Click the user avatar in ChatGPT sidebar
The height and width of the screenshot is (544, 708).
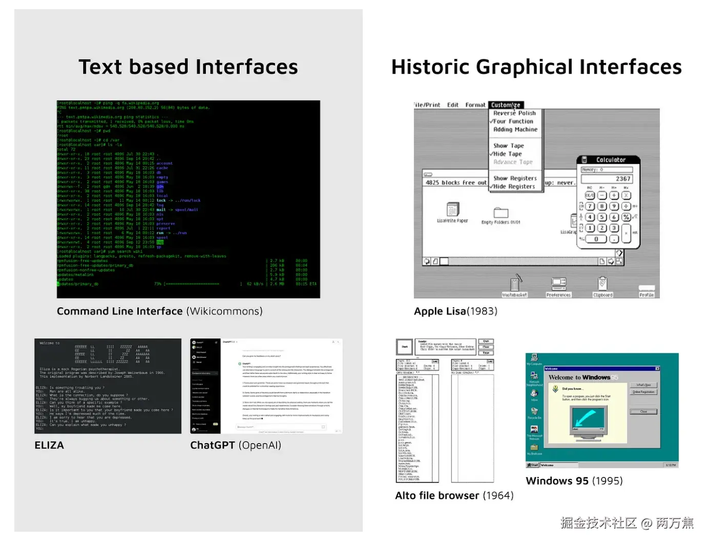194,430
